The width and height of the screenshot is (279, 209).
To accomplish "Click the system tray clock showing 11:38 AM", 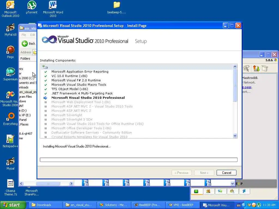I will (x=269, y=205).
